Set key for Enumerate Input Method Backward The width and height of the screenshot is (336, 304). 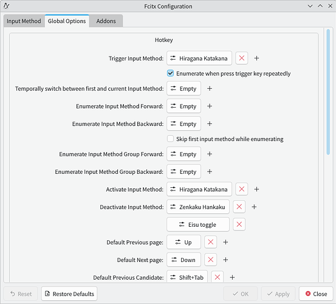(x=184, y=123)
